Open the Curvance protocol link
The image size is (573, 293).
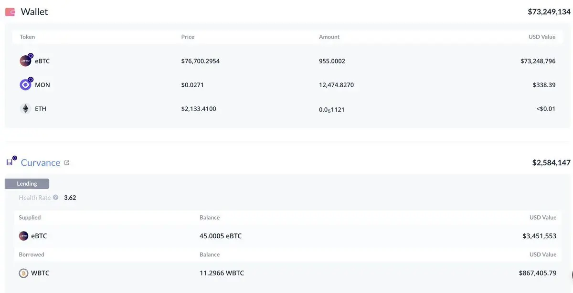pos(41,162)
